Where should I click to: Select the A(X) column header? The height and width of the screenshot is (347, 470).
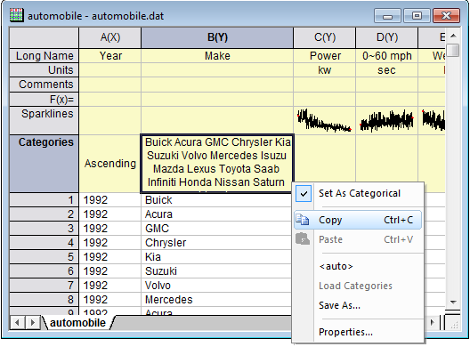point(110,37)
